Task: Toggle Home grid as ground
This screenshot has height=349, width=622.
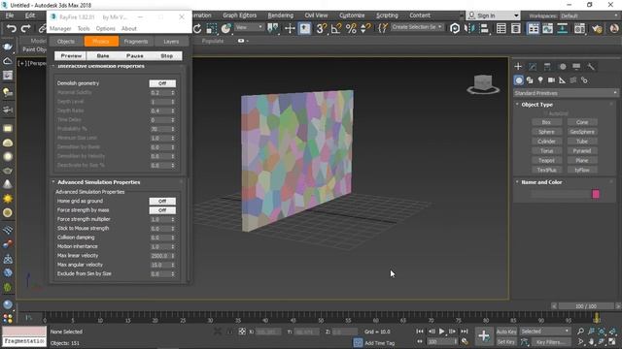Action: click(x=162, y=202)
